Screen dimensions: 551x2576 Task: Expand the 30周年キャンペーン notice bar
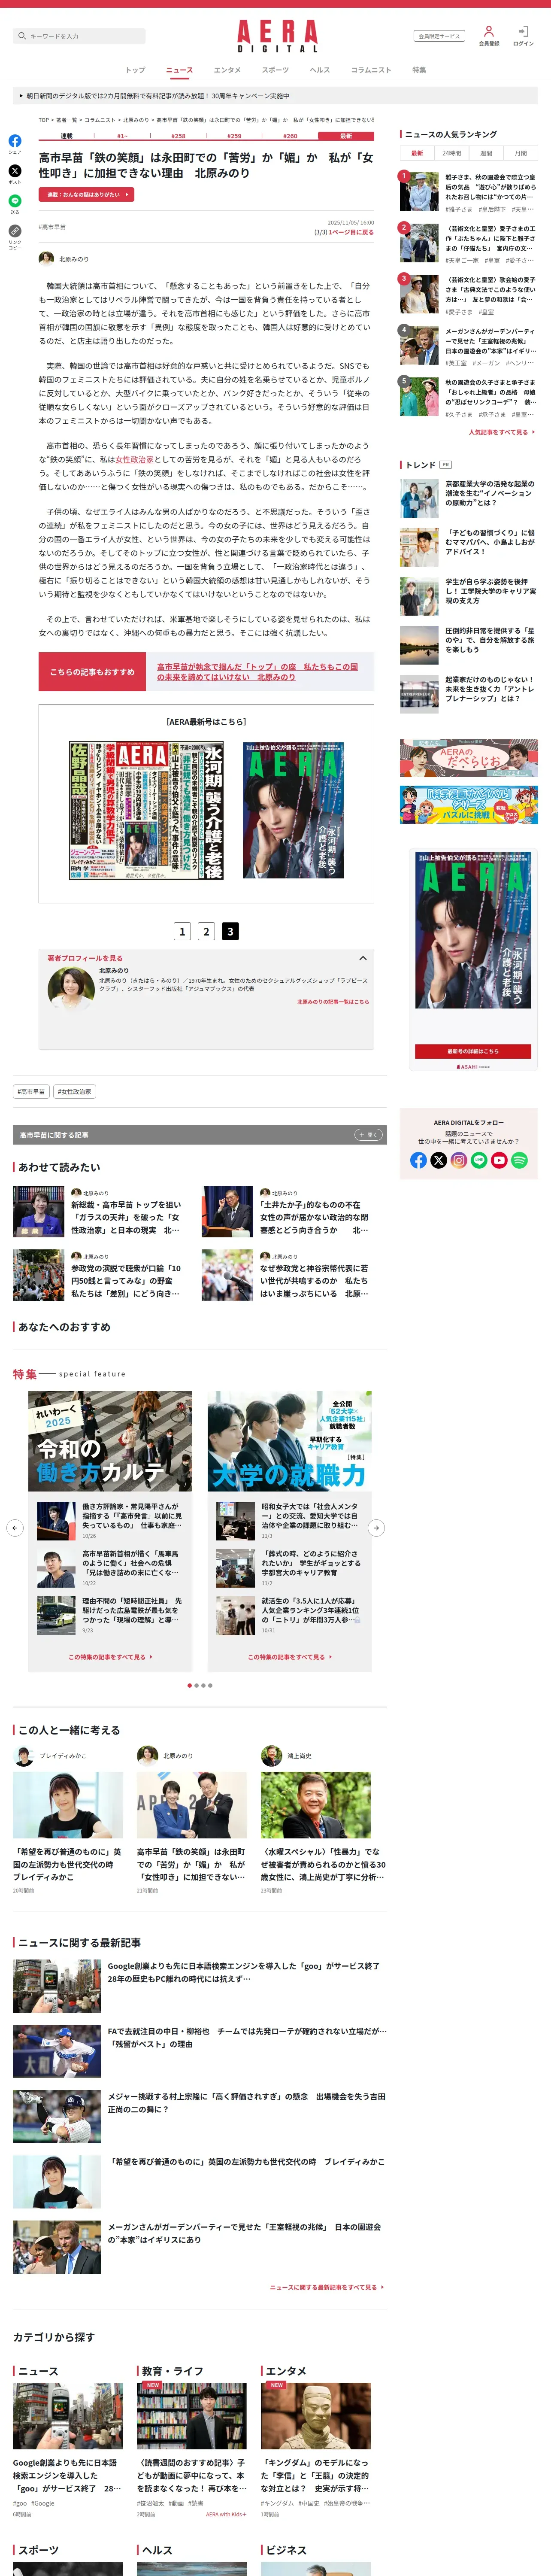[276, 96]
